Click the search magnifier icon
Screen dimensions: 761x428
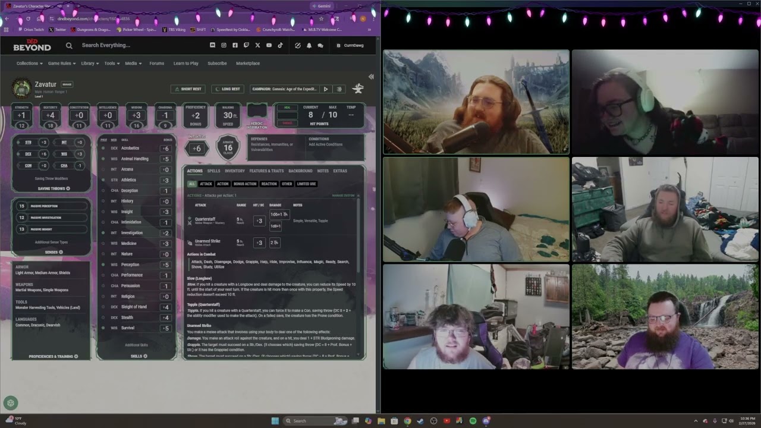pyautogui.click(x=69, y=45)
